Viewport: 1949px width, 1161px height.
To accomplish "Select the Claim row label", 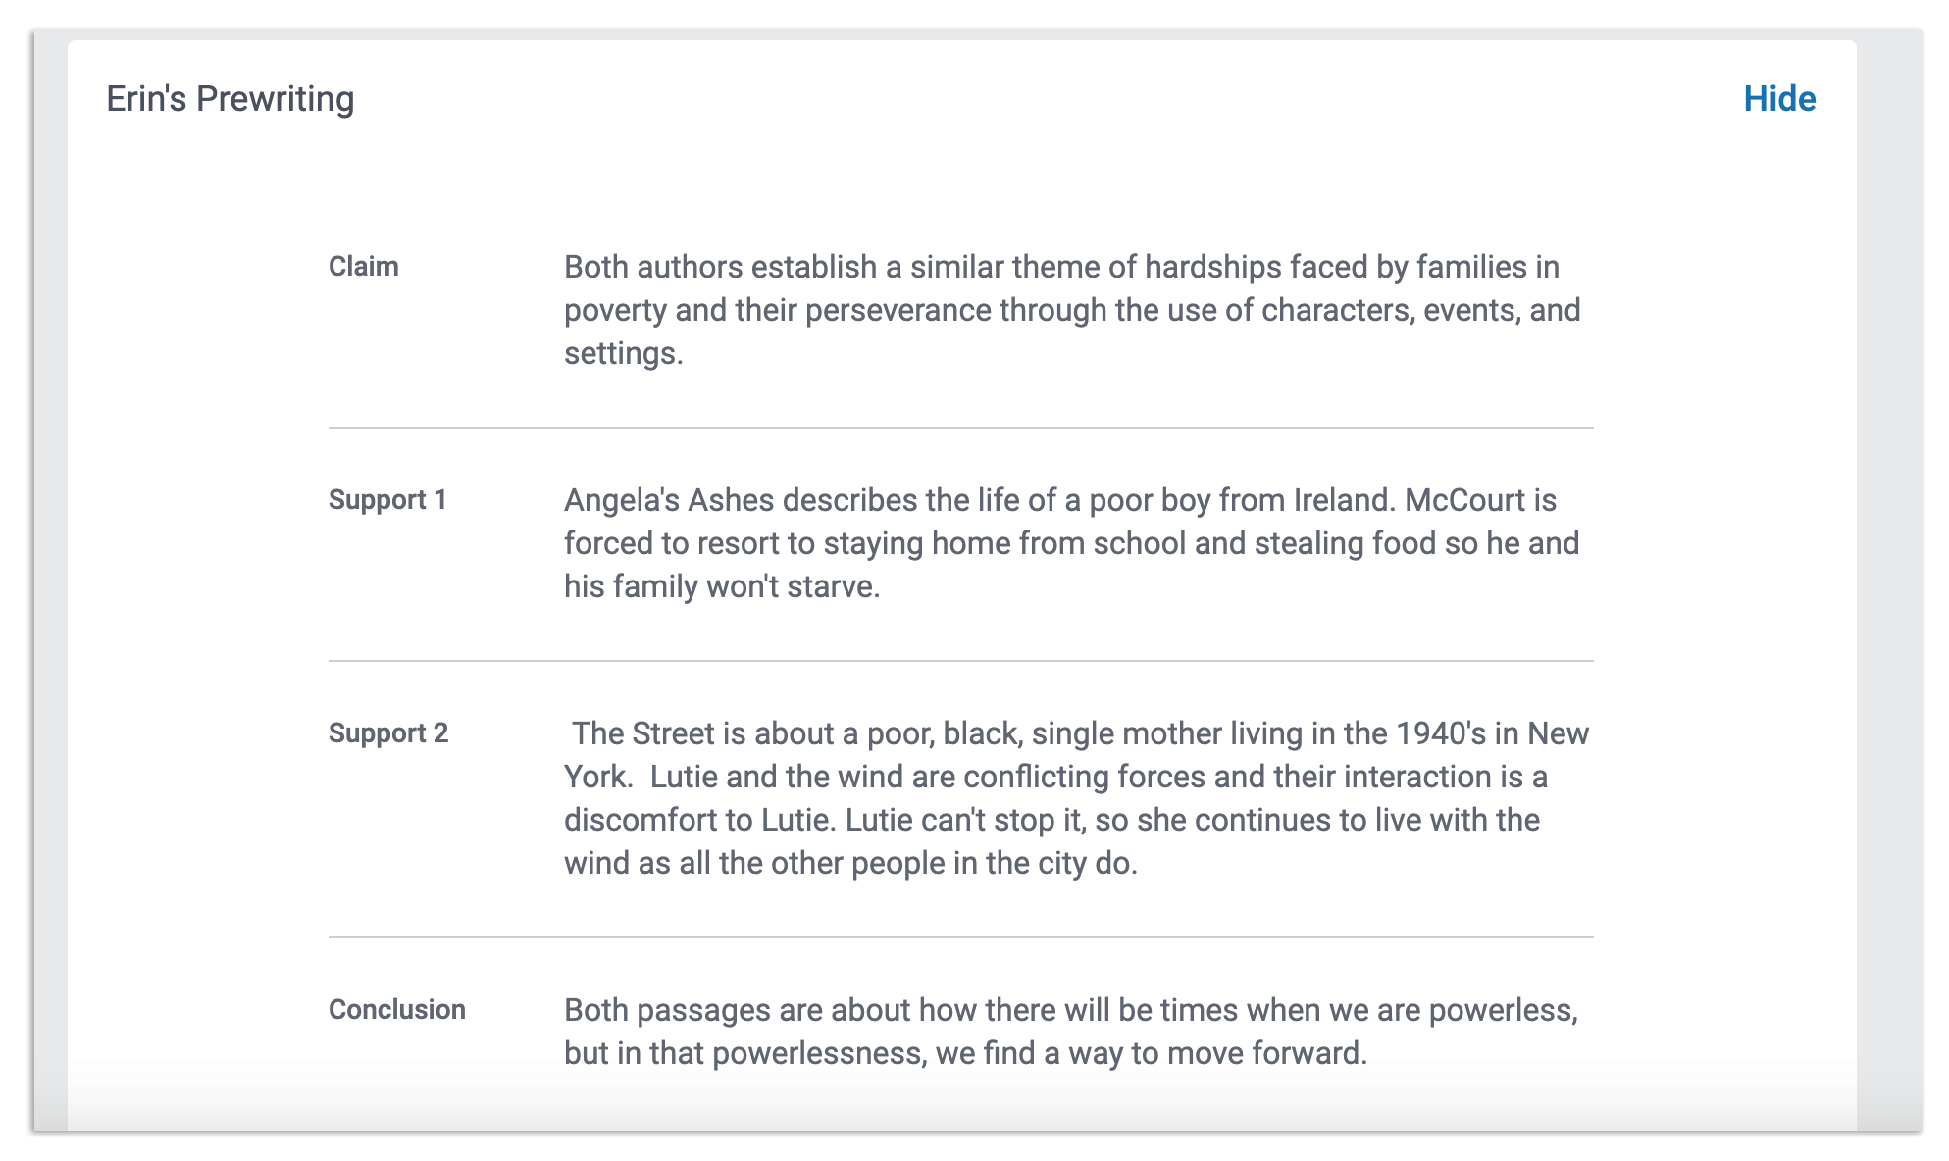I will (363, 267).
